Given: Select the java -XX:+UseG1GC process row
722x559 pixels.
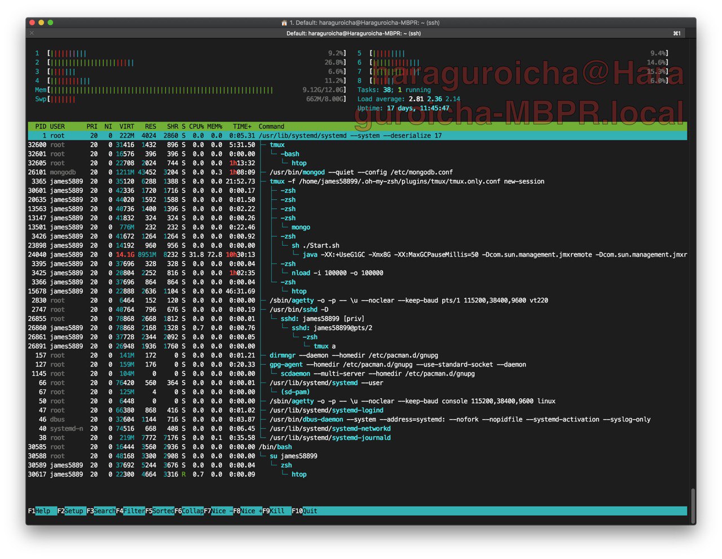Looking at the screenshot, I should tap(358, 254).
